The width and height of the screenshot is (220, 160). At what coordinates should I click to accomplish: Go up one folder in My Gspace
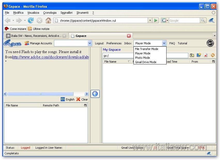(192, 55)
